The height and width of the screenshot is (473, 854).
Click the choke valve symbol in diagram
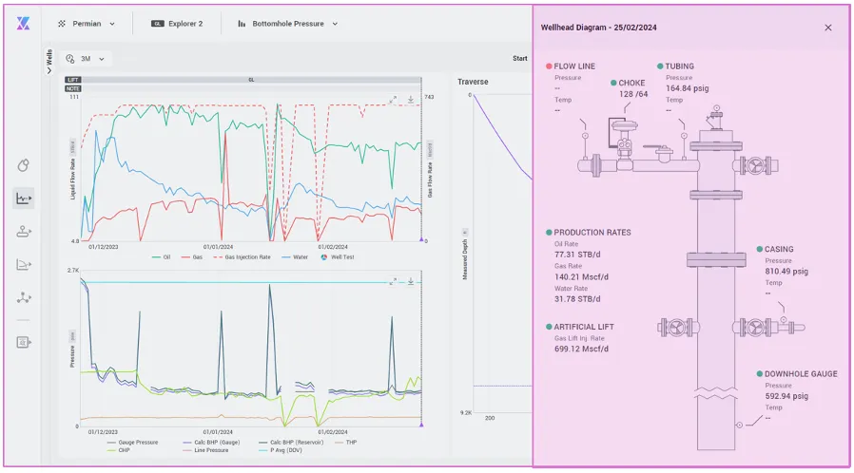pyautogui.click(x=624, y=144)
